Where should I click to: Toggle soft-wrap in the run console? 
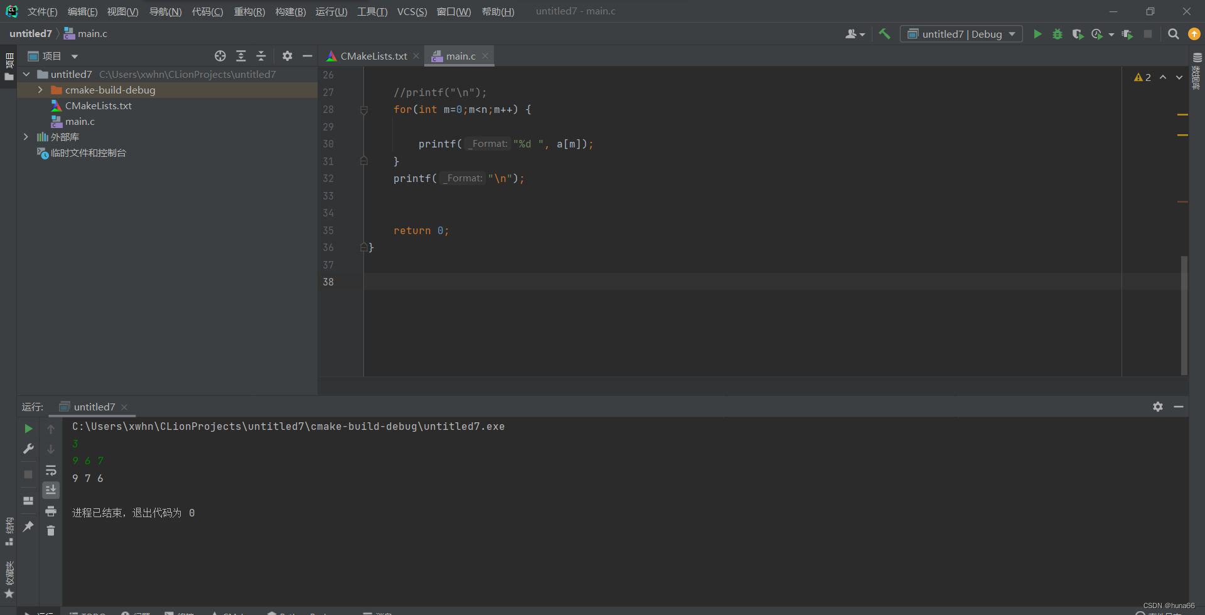pyautogui.click(x=51, y=470)
